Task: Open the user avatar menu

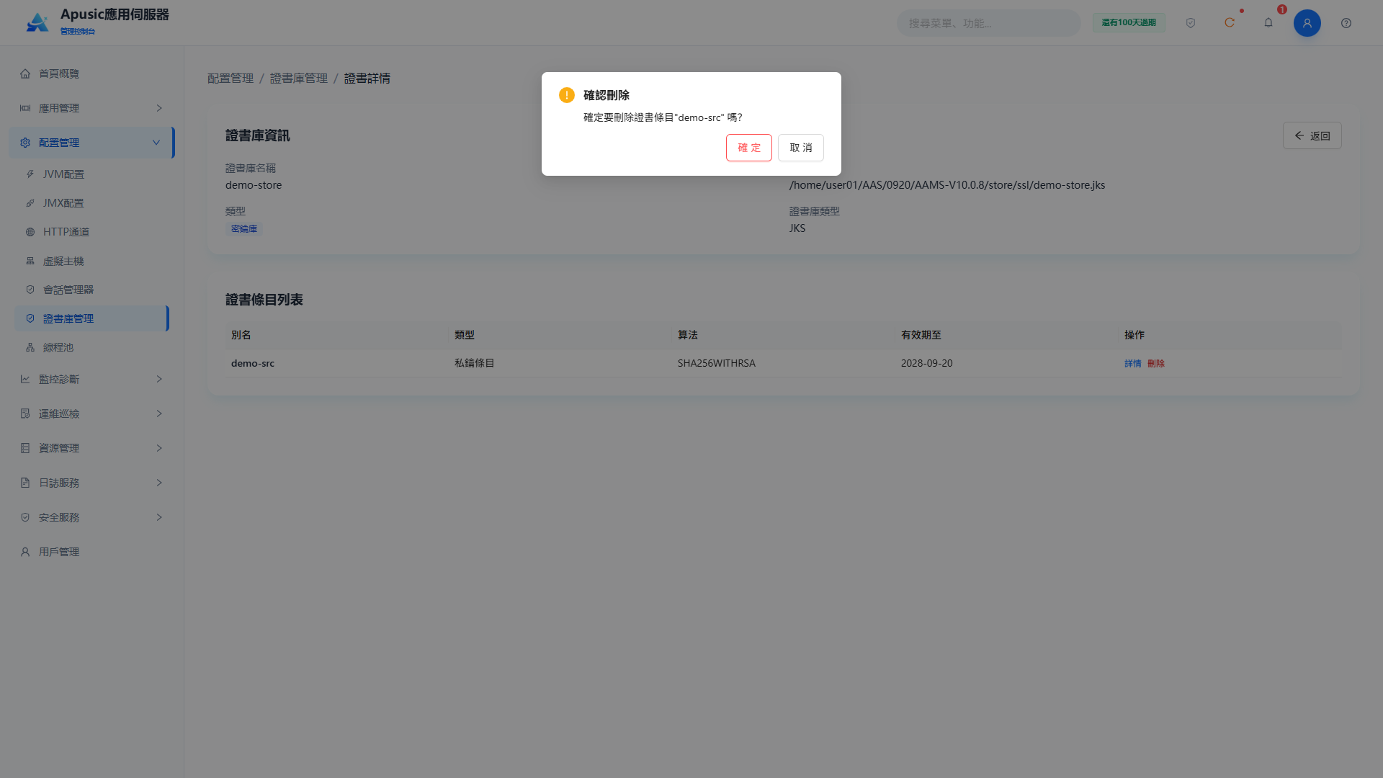Action: [x=1307, y=23]
